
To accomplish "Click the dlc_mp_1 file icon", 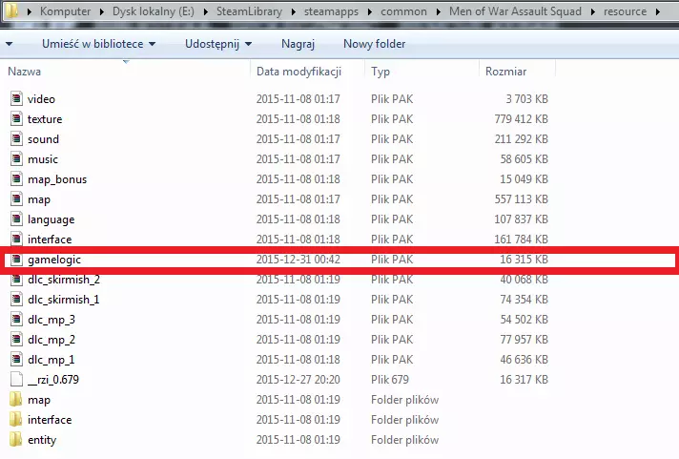I will 16,360.
